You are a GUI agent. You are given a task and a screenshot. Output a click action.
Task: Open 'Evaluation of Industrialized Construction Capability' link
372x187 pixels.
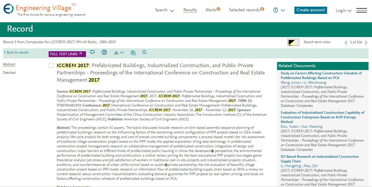click(322, 117)
